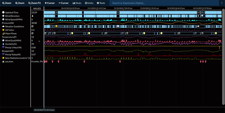Select the Precip 1 Hour rain icon

tap(3, 47)
